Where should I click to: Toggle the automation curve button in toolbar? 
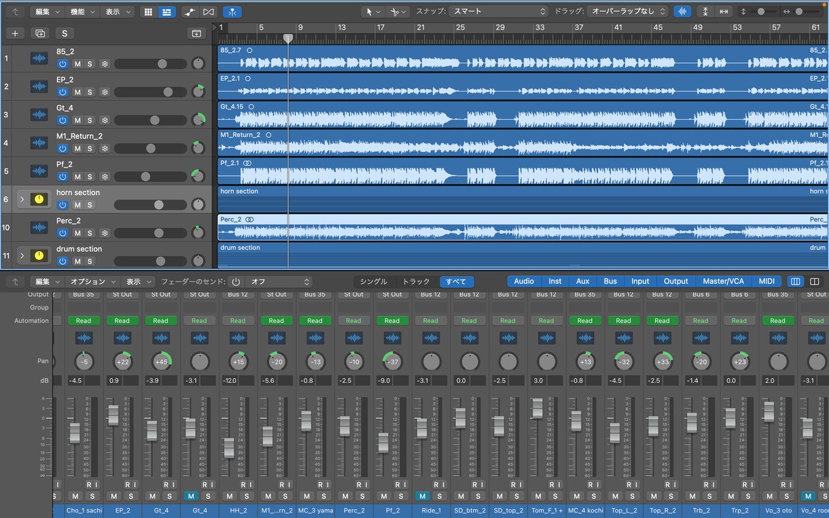click(x=190, y=12)
